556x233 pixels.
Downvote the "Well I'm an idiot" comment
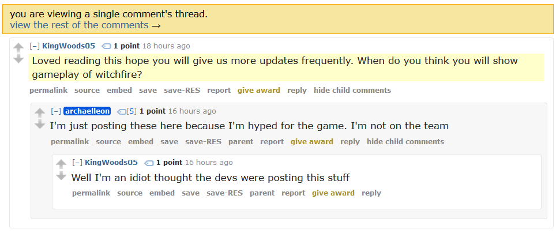(61, 176)
